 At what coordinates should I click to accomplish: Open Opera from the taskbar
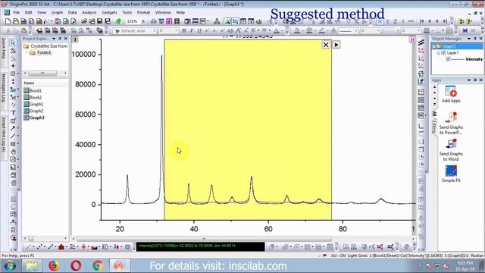[x=76, y=266]
